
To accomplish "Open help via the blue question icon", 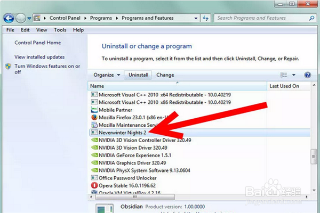I will (308, 75).
